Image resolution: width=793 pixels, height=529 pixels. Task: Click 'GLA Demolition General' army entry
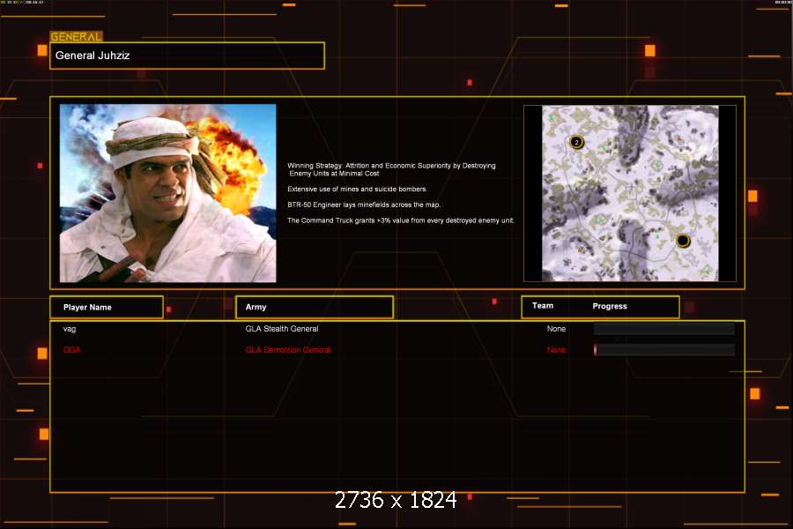point(288,350)
